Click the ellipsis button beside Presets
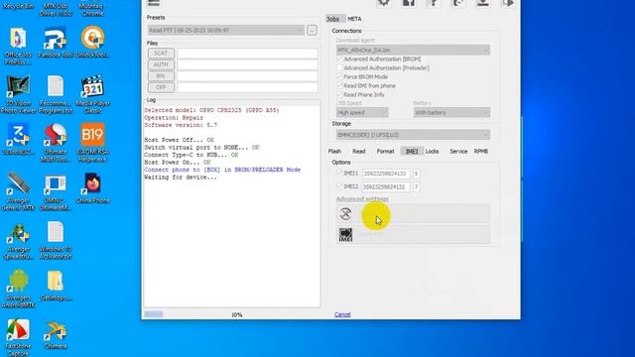The image size is (635, 357). click(312, 31)
